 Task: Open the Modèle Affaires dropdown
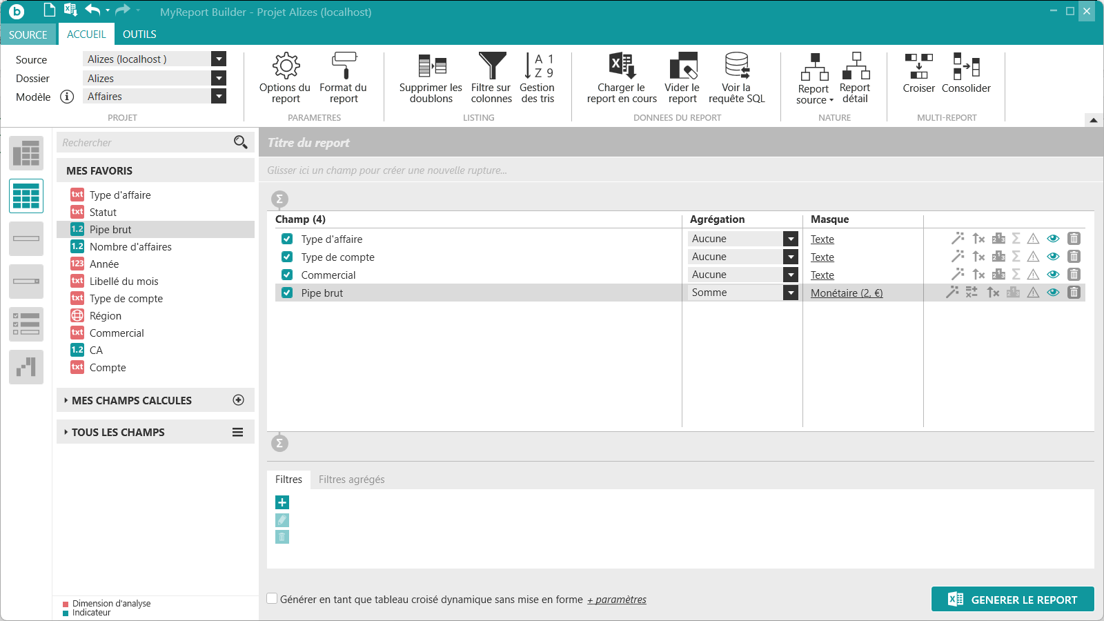click(219, 97)
